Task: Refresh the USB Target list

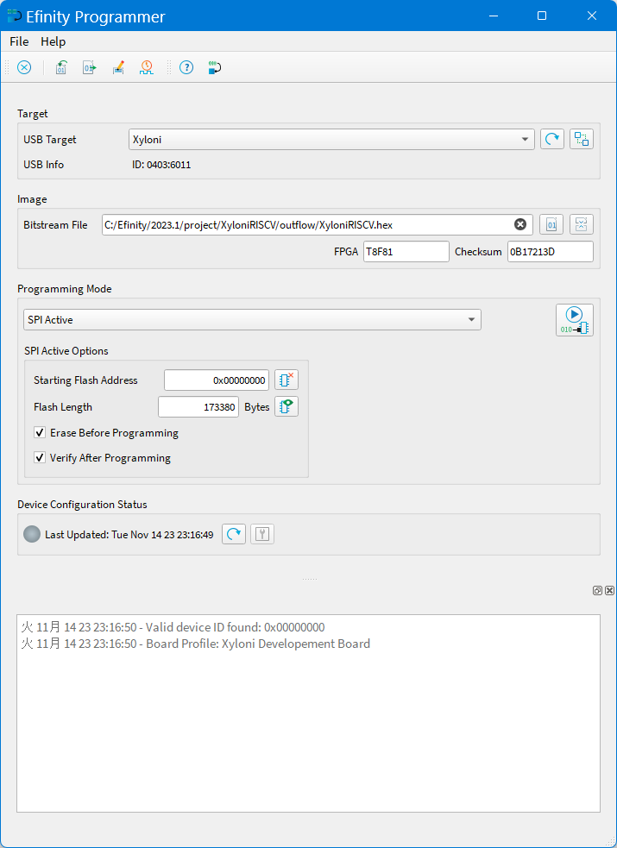Action: [552, 139]
